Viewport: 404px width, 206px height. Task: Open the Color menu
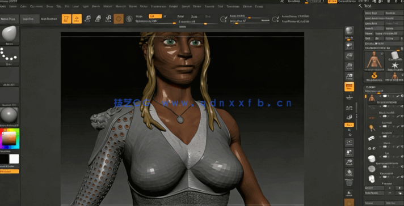(x=23, y=6)
